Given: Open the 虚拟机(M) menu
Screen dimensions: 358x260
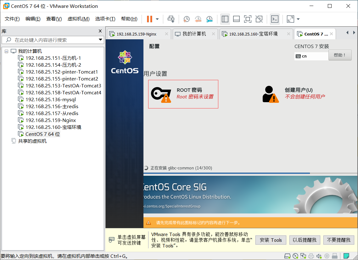Looking at the screenshot, I should click(x=78, y=19).
